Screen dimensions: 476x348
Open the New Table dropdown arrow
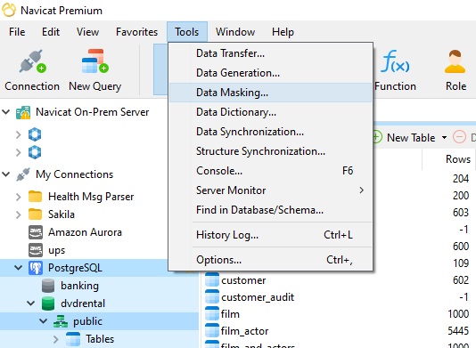coord(444,138)
